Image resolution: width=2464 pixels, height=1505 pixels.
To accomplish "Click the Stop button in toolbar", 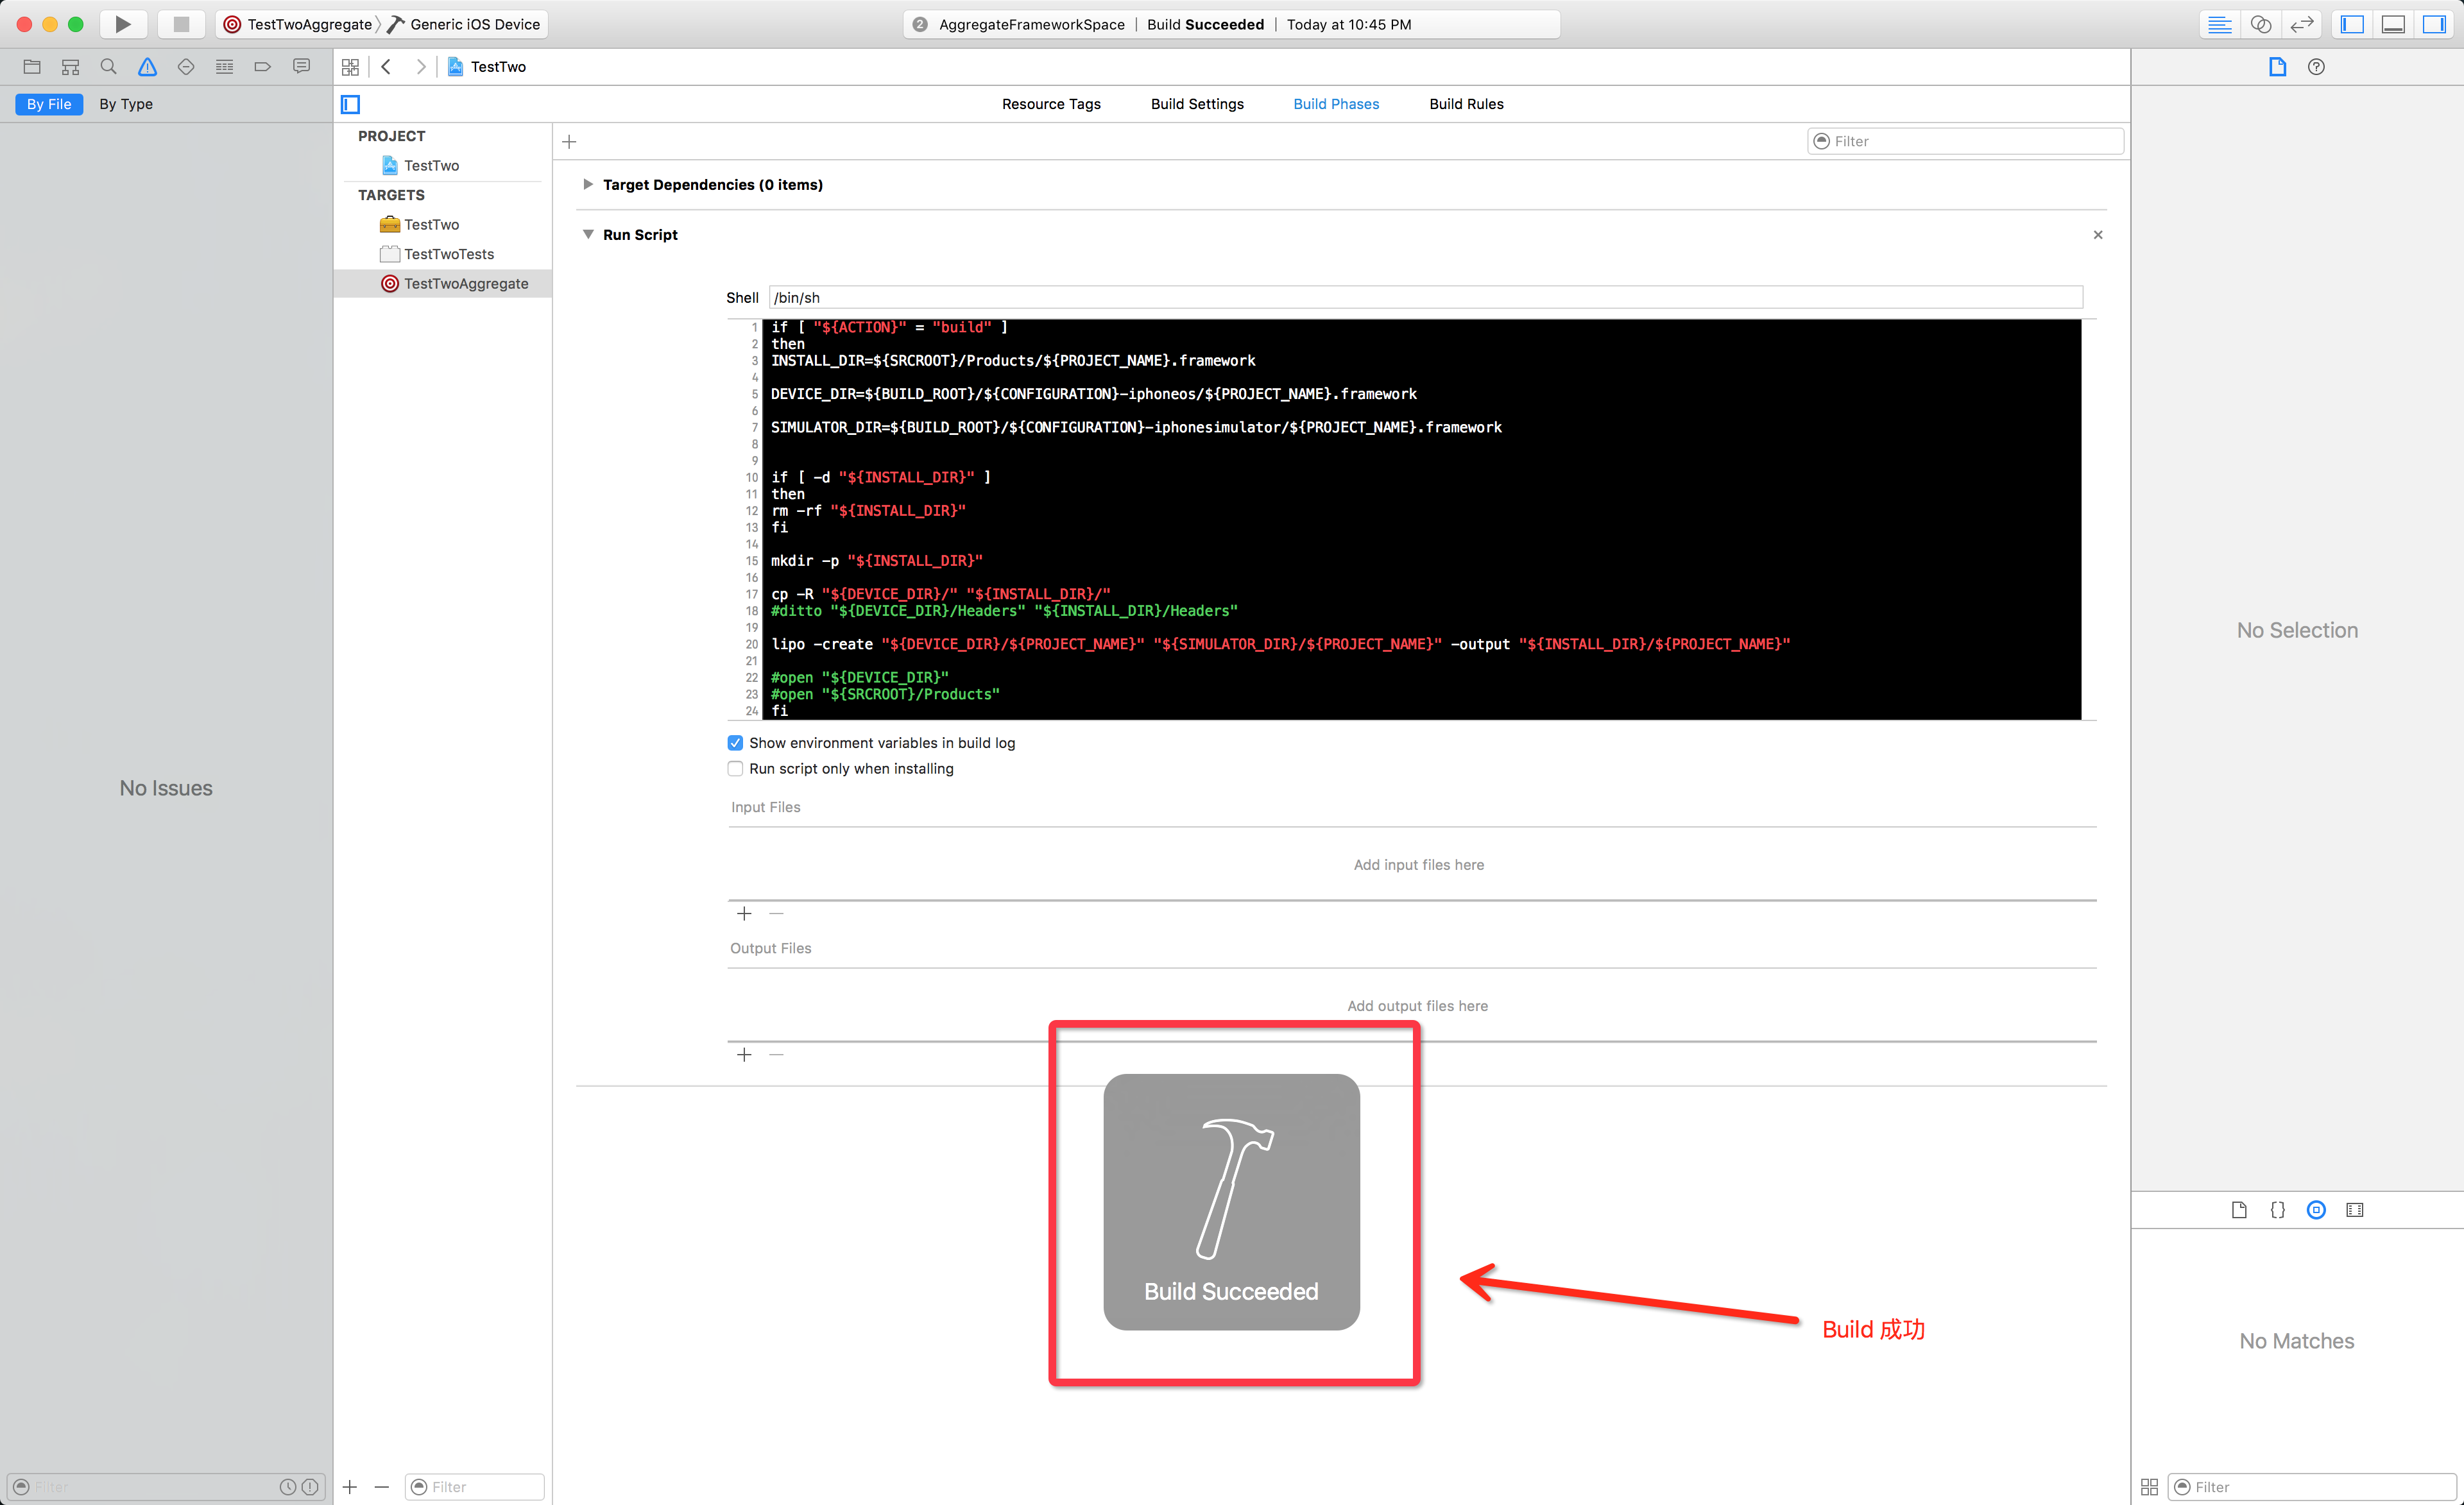I will click(x=181, y=24).
